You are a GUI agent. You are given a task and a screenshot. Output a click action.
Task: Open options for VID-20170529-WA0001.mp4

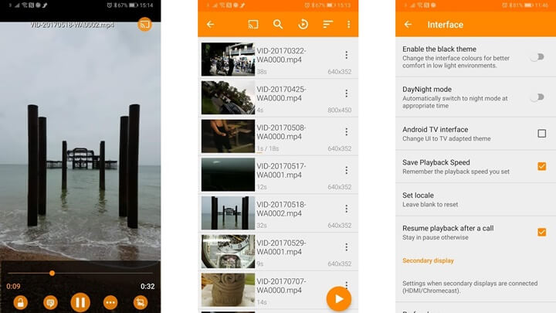(x=347, y=247)
